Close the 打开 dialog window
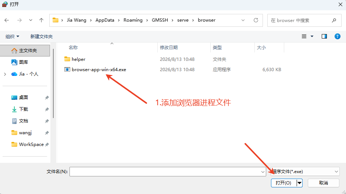346x194 pixels. (340, 4)
